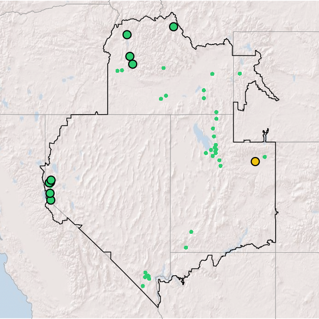Select the second-lowest large green circle in western cluster

pyautogui.click(x=50, y=193)
